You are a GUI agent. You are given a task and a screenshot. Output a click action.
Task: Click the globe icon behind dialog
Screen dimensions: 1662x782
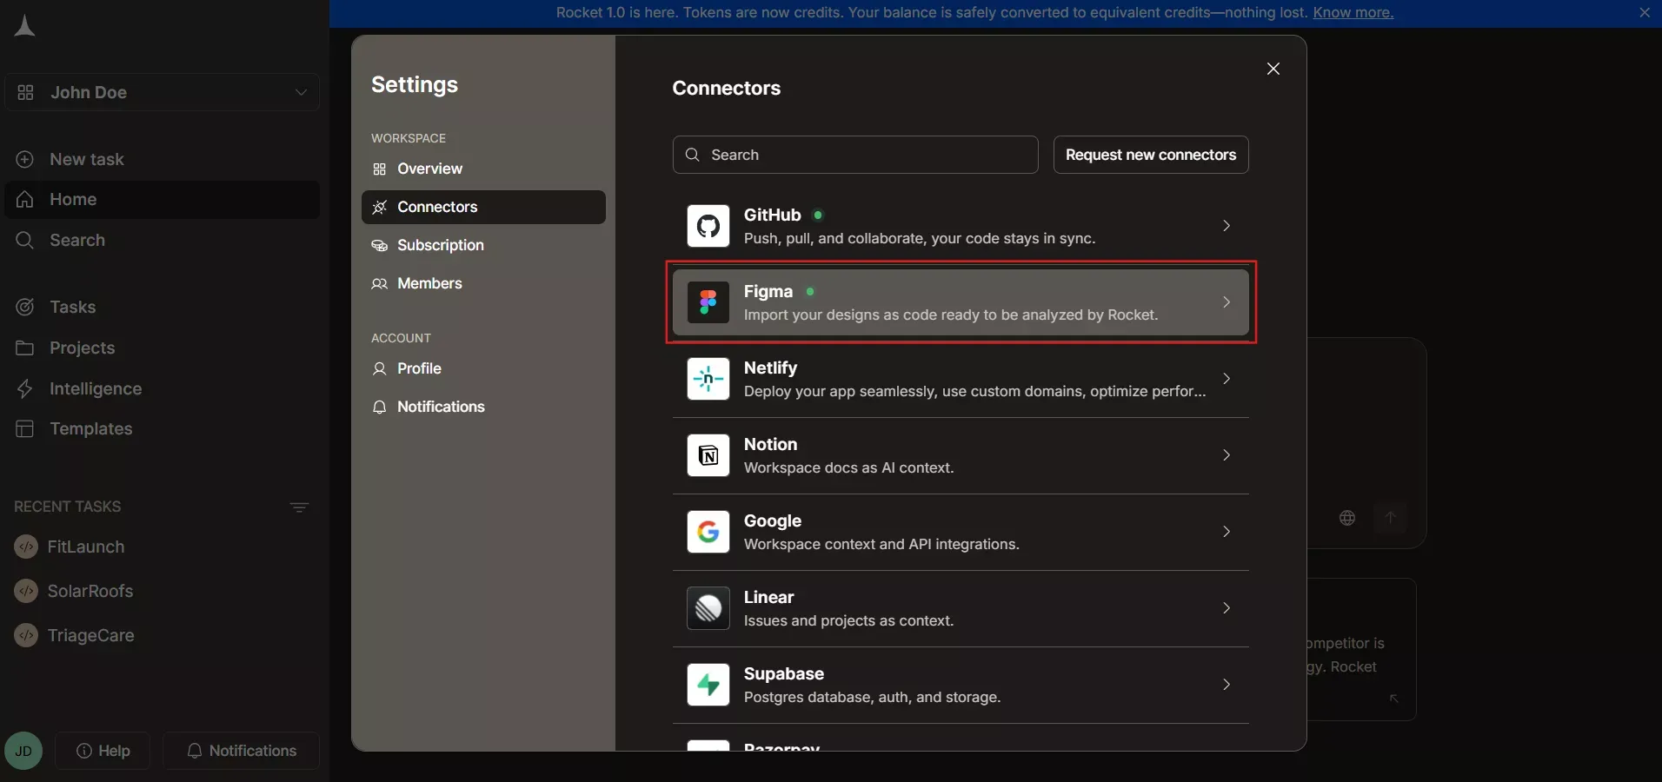[1347, 518]
